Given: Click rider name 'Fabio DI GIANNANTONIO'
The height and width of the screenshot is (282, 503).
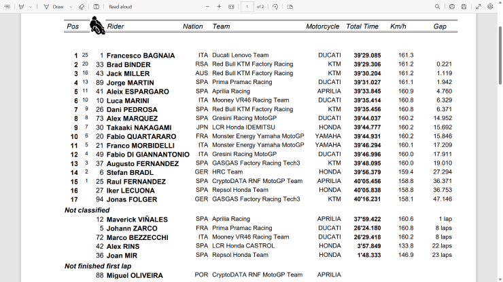Looking at the screenshot, I should (148, 155).
